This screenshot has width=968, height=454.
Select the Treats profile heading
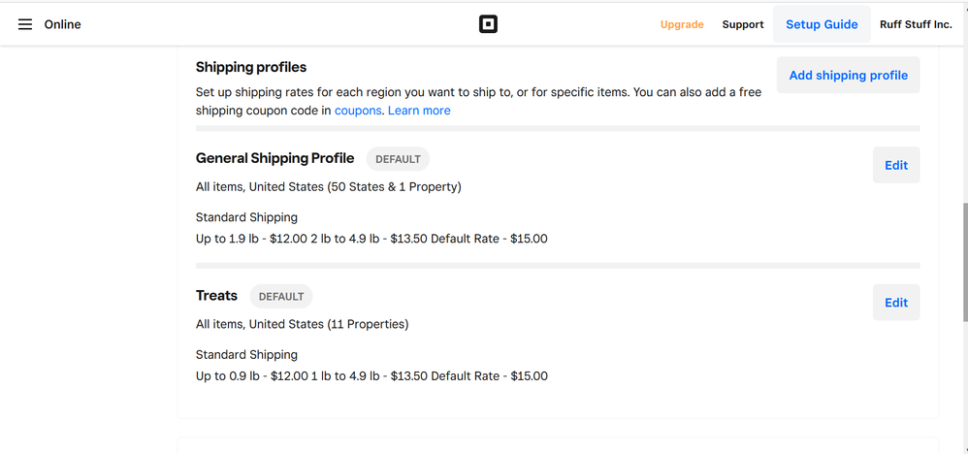[x=216, y=296]
